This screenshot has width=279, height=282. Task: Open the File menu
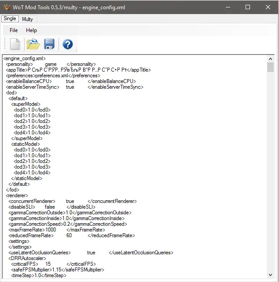(14, 30)
